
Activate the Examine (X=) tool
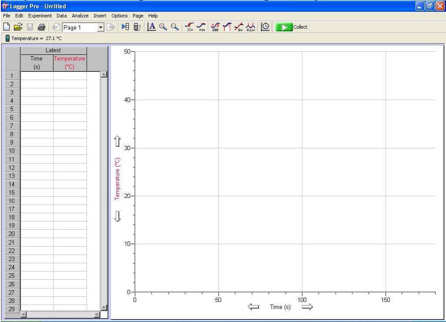(189, 27)
